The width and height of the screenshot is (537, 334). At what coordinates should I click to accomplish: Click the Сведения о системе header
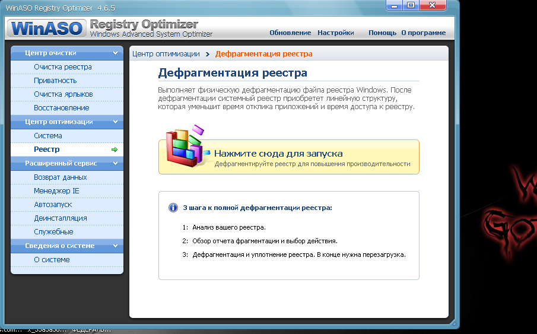coord(67,246)
